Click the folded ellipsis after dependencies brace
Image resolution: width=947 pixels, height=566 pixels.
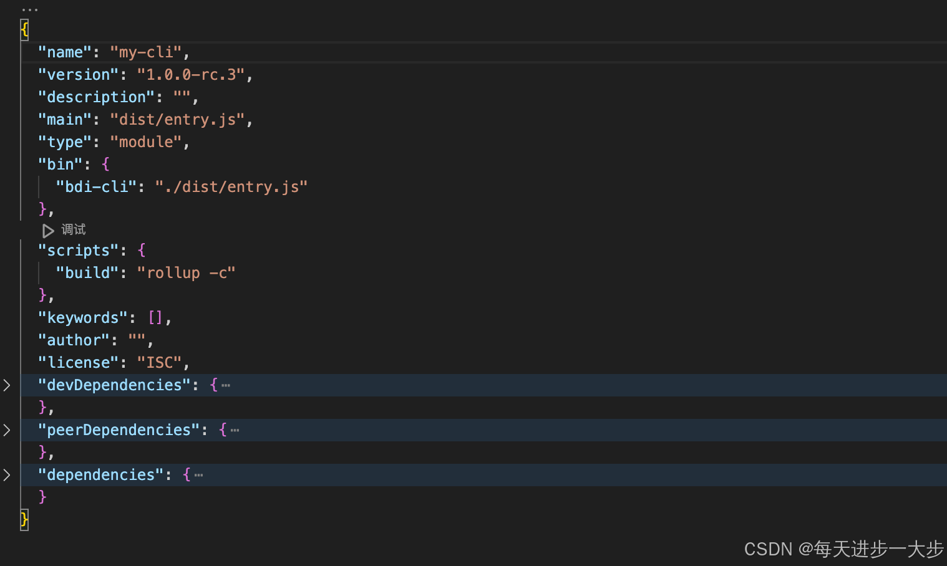tap(198, 475)
